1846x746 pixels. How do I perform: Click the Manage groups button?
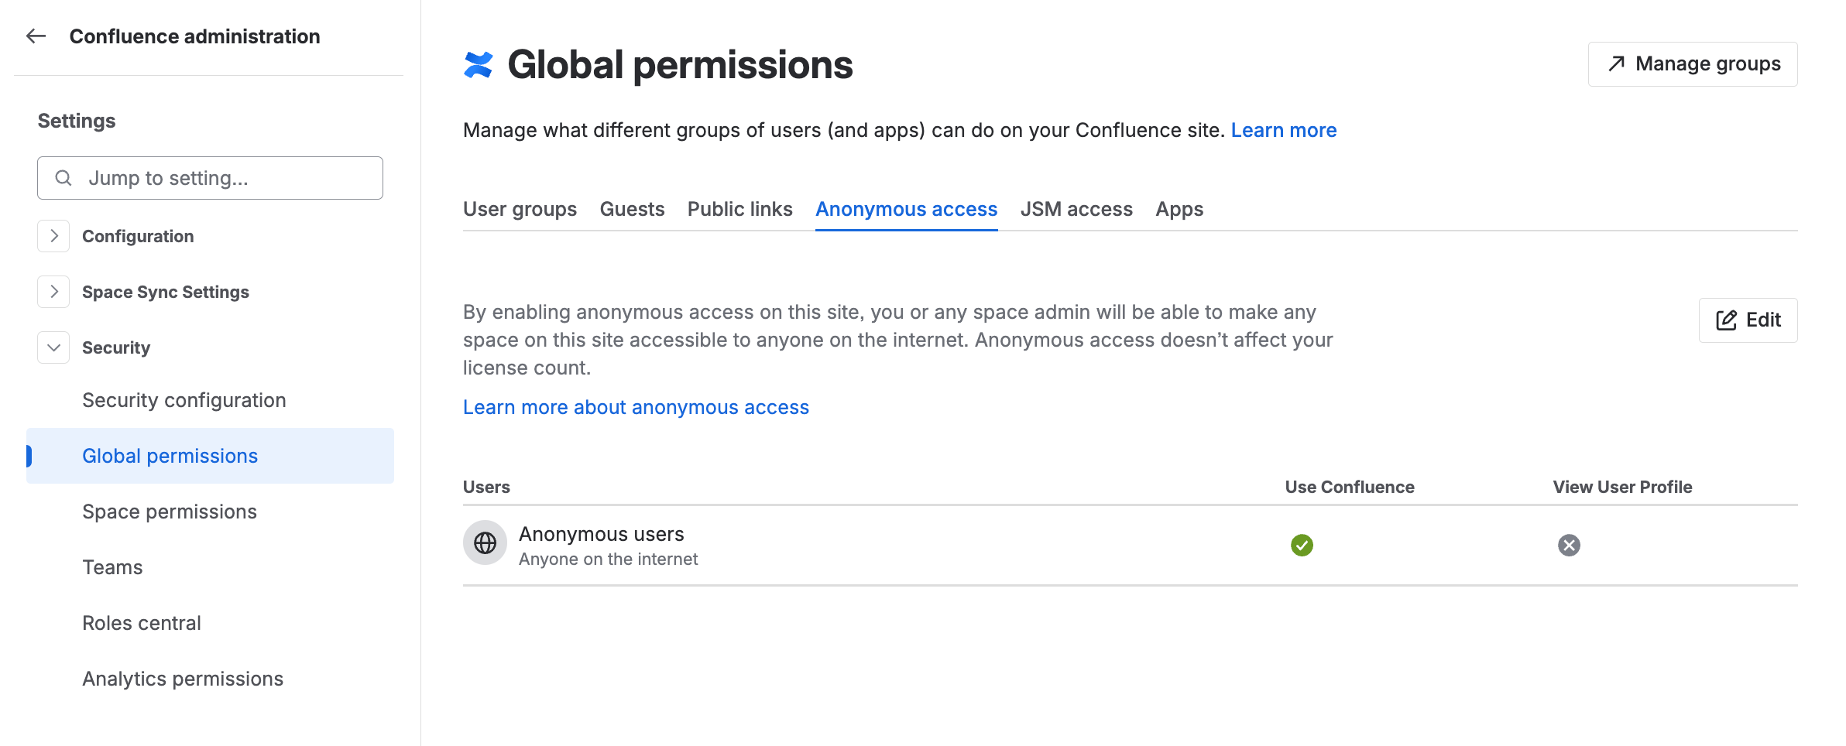click(1693, 64)
